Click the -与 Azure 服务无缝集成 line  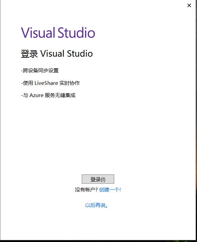(48, 95)
